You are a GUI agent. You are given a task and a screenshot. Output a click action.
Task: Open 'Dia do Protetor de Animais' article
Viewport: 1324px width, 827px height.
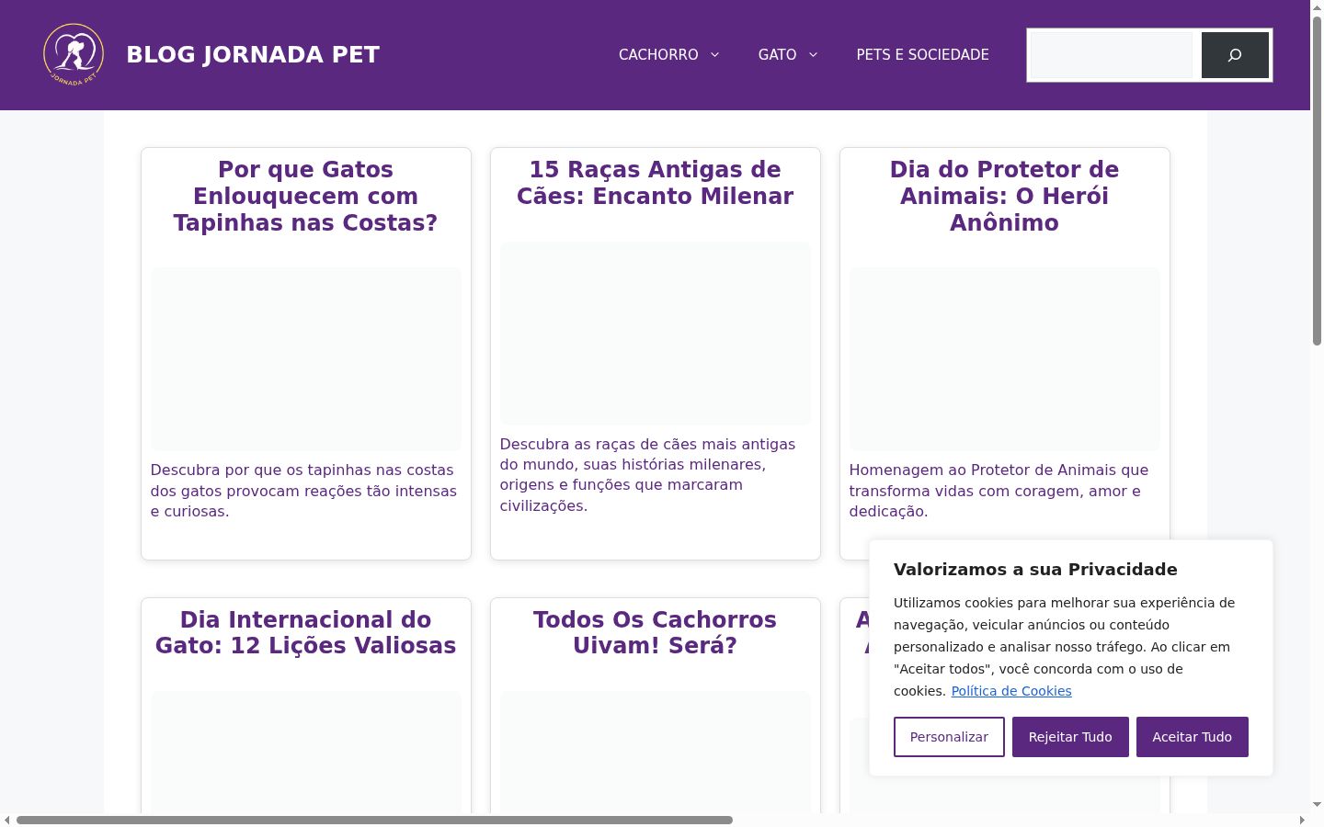[x=1004, y=196]
